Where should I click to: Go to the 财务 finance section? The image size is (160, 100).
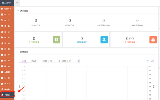(x=7, y=61)
